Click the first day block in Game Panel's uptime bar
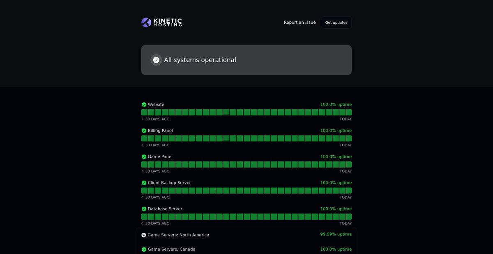The width and height of the screenshot is (493, 254). 144,164
